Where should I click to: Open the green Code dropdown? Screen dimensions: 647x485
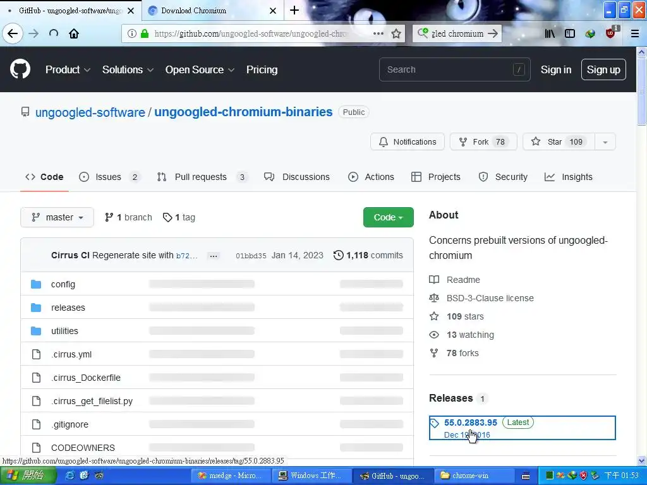click(x=389, y=217)
